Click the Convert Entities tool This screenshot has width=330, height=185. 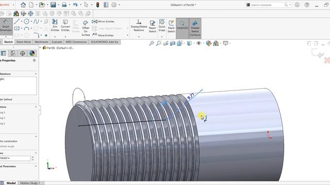(x=65, y=25)
